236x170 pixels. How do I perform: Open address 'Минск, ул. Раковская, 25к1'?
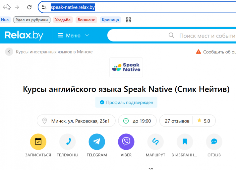point(76,121)
